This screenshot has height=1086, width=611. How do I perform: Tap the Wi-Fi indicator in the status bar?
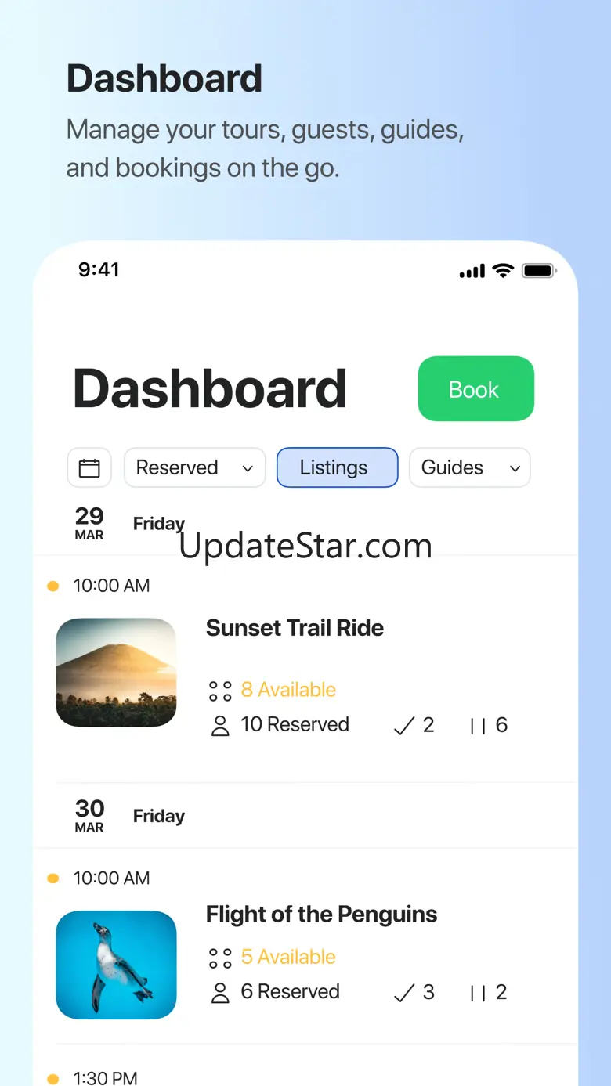(503, 271)
